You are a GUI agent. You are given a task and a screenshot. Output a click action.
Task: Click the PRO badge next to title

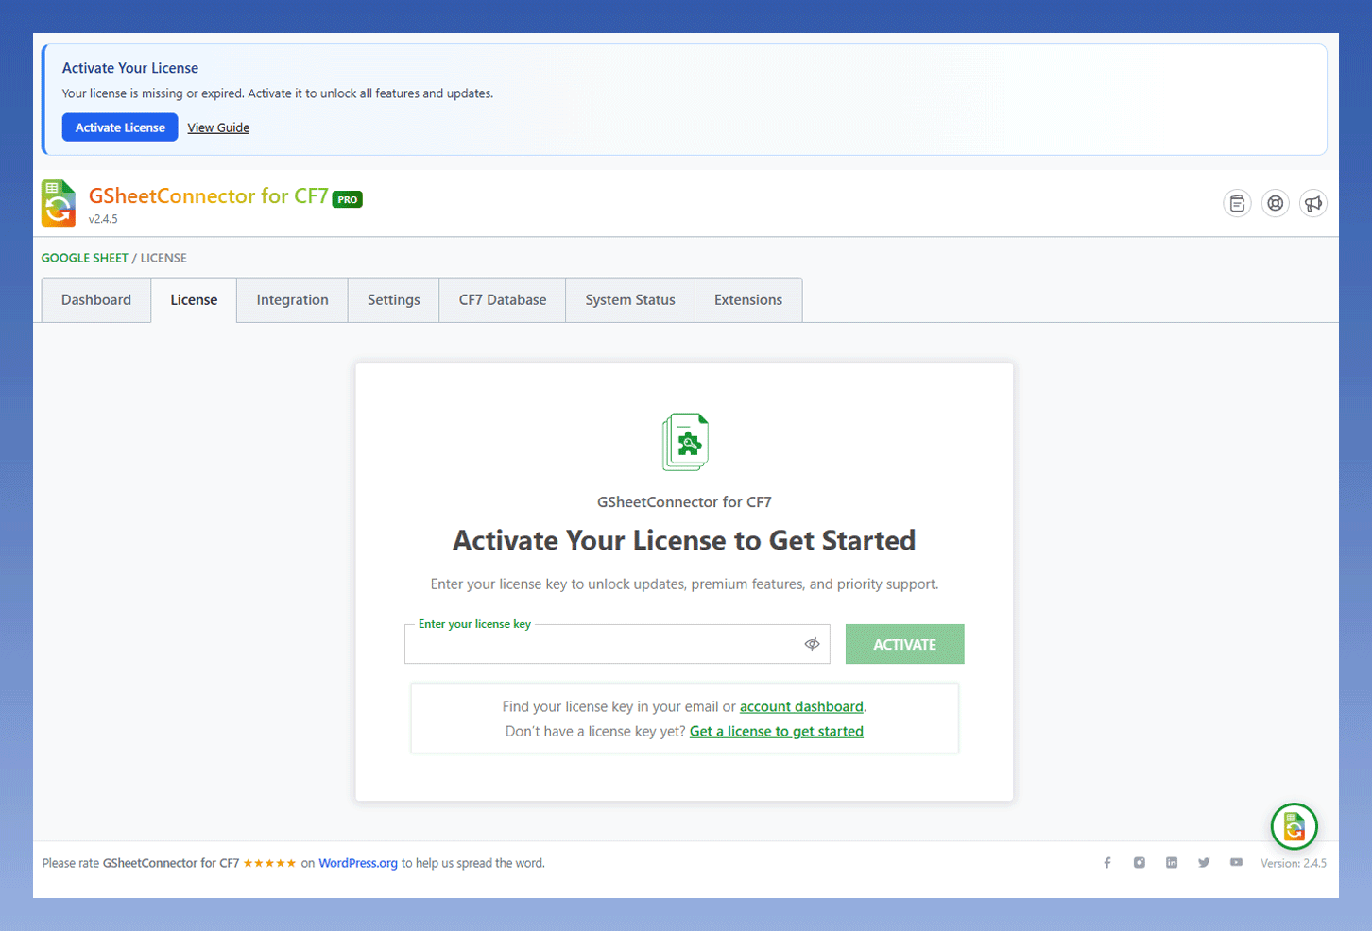348,199
